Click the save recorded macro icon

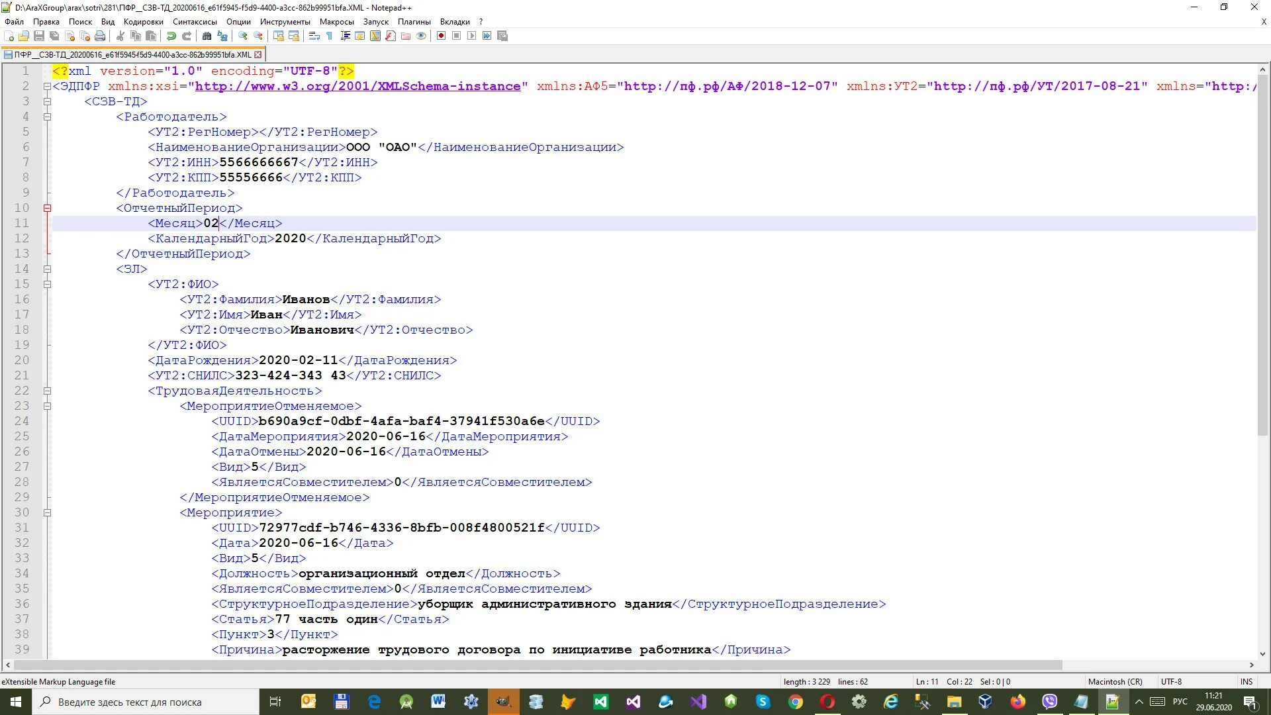[502, 36]
